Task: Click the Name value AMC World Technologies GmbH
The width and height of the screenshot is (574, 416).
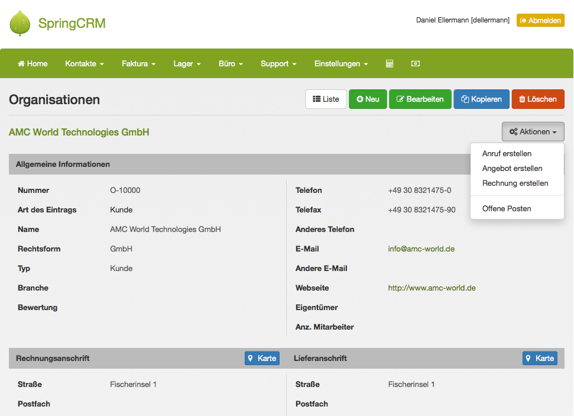Action: coord(166,230)
